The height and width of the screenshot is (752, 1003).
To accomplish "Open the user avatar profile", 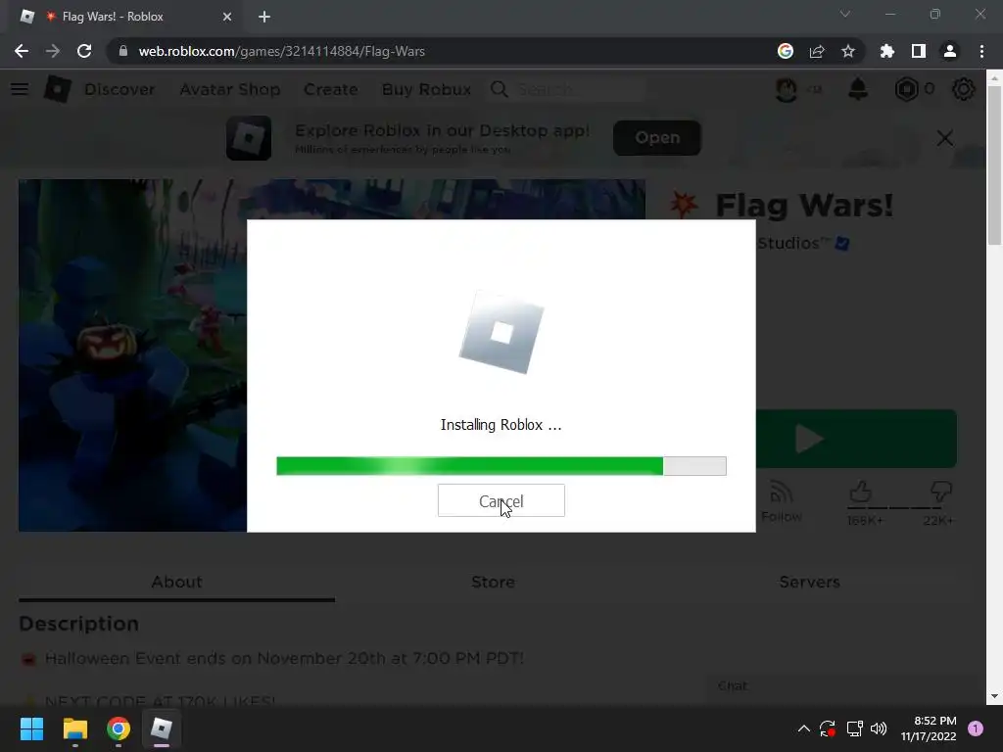I will (x=787, y=89).
